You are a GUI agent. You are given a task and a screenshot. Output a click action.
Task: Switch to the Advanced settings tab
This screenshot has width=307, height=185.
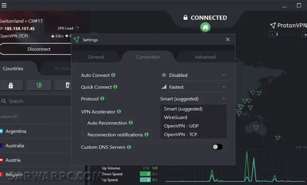tap(205, 57)
